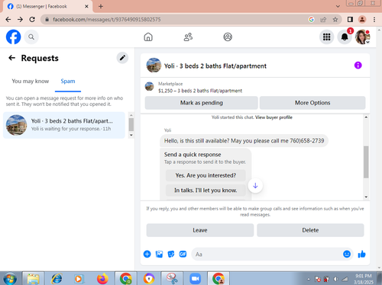This screenshot has height=285, width=382.
Task: Open the Friends icon in top navigation
Action: point(188,37)
